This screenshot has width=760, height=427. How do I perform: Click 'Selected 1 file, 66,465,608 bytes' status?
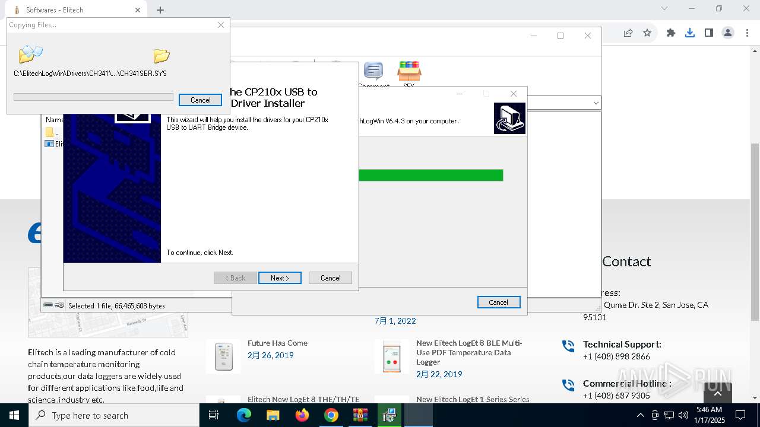[116, 305]
